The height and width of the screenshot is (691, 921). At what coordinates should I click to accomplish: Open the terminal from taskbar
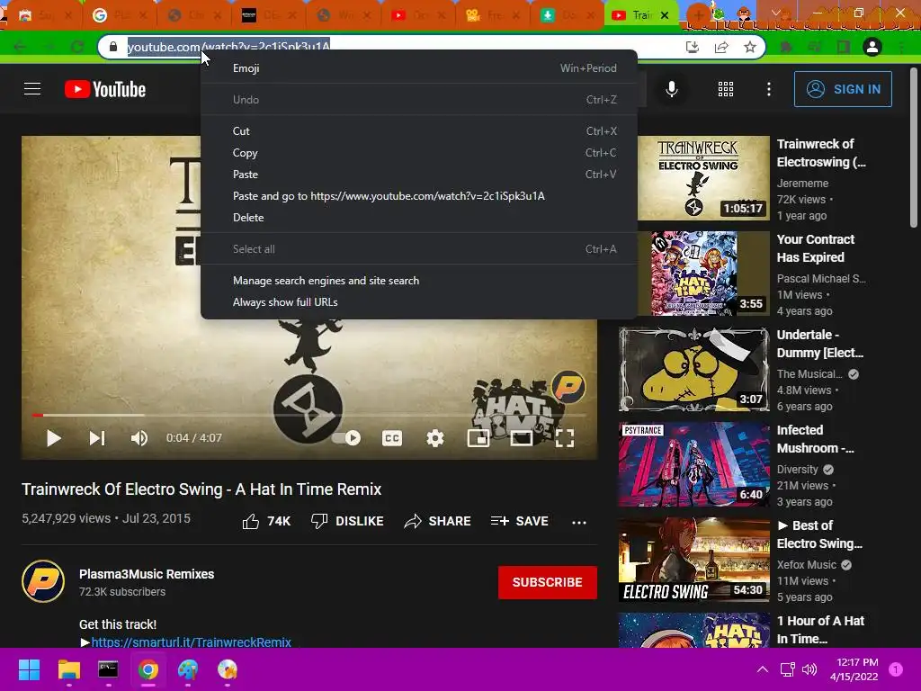[108, 669]
